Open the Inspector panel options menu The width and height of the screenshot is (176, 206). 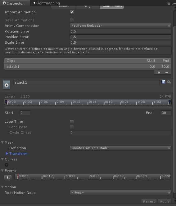174,4
